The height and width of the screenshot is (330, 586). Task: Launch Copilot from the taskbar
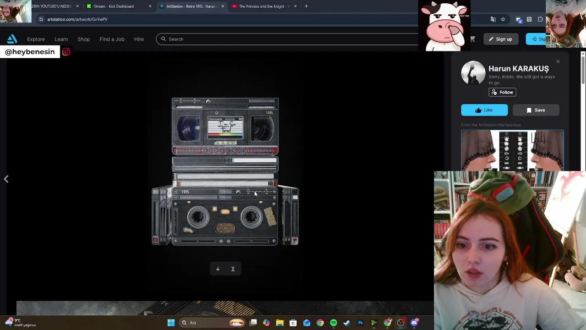point(266,323)
